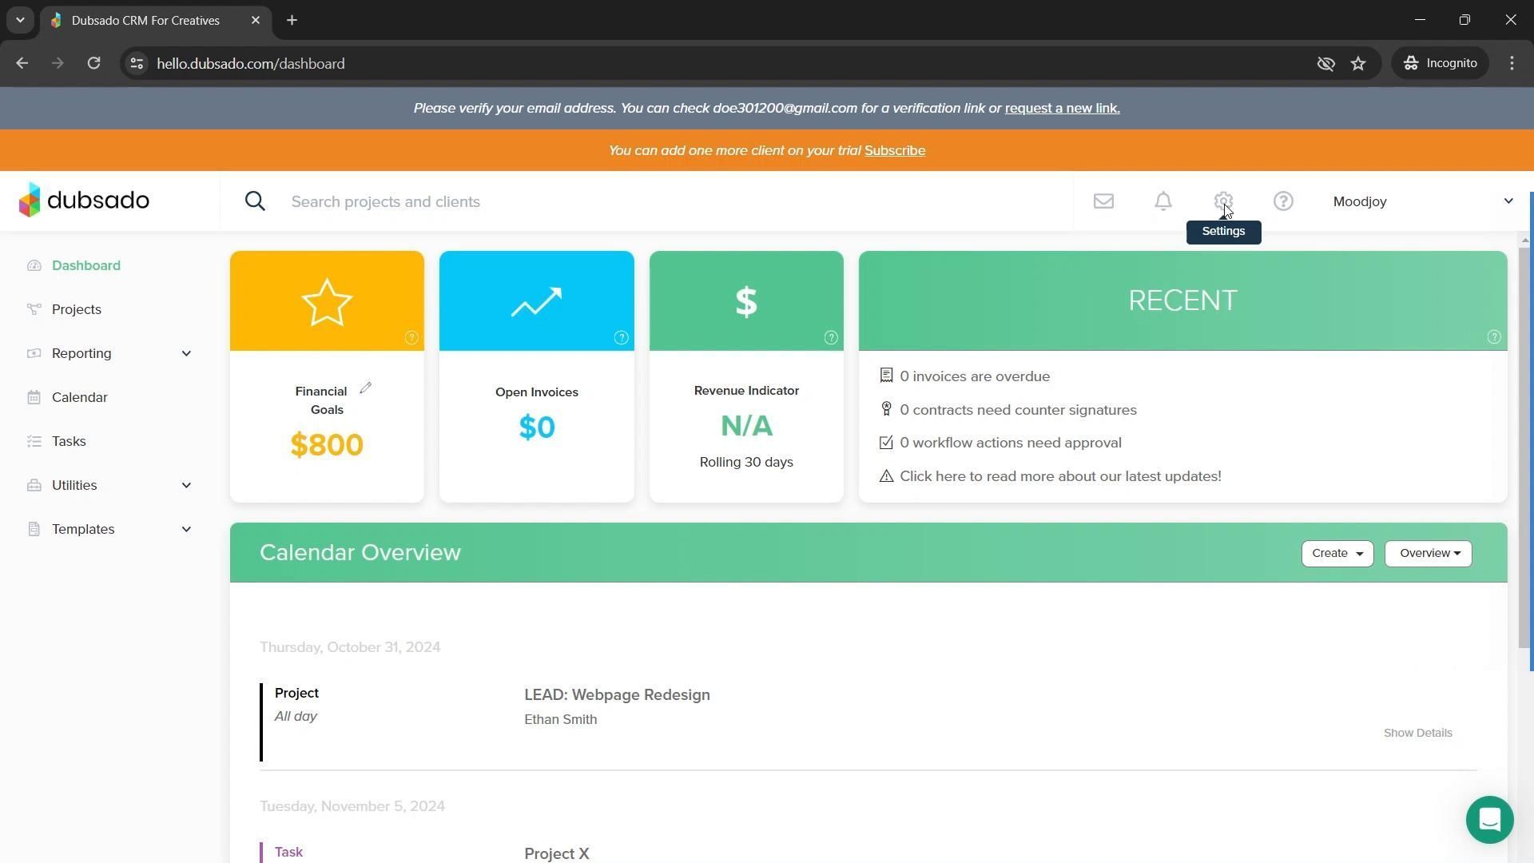The width and height of the screenshot is (1534, 863).
Task: Click help icon on Open Invoices card
Action: (x=621, y=338)
